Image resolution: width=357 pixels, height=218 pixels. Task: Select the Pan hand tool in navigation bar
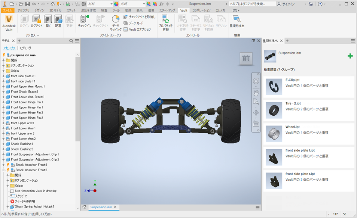click(256, 93)
